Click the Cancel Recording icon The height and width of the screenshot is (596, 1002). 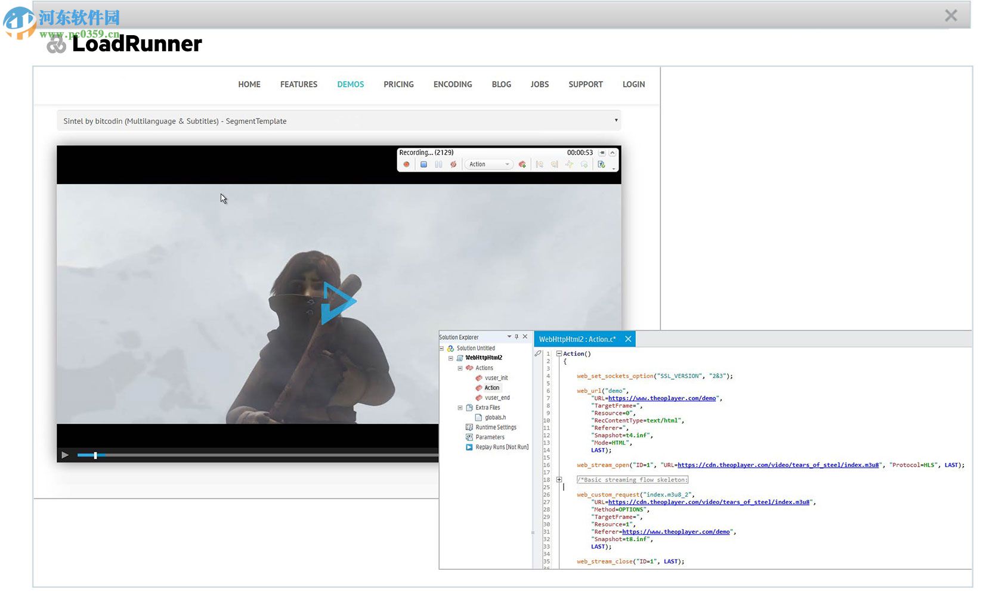pyautogui.click(x=453, y=164)
